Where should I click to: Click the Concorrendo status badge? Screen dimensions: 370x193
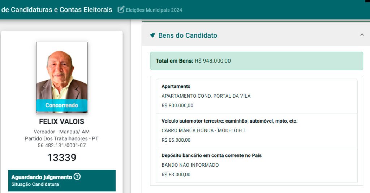(62, 106)
